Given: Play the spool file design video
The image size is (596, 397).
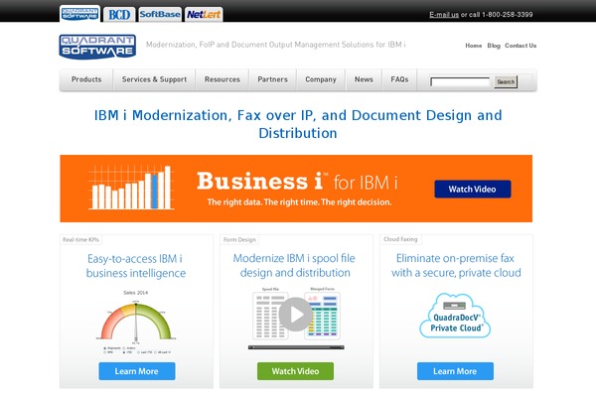Looking at the screenshot, I should click(x=296, y=315).
